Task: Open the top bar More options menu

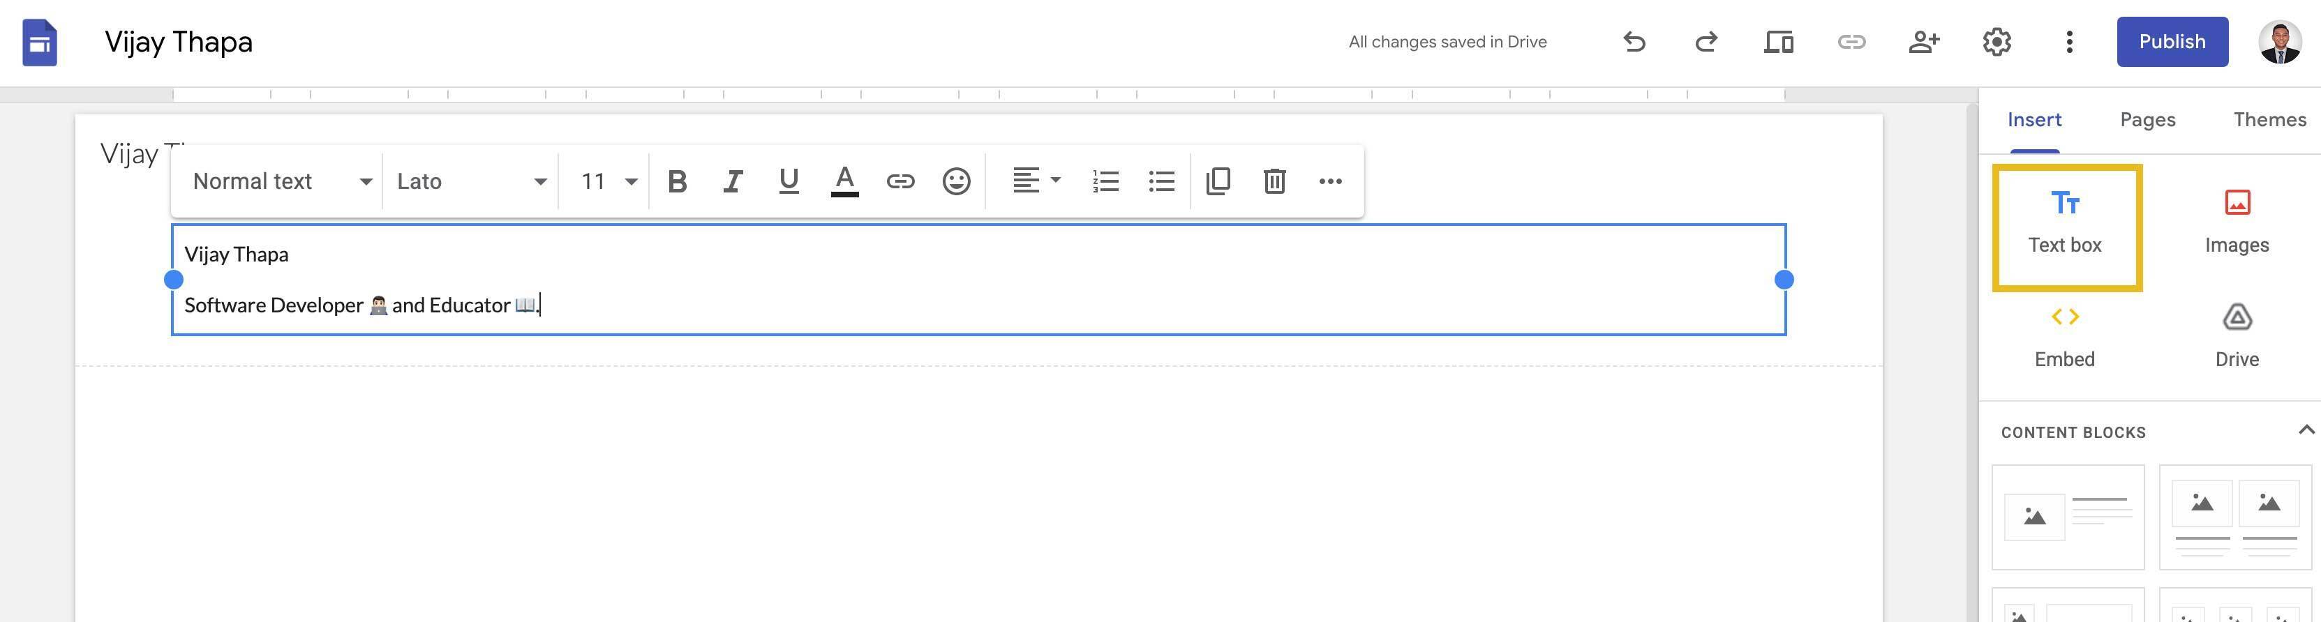Action: click(x=2070, y=41)
